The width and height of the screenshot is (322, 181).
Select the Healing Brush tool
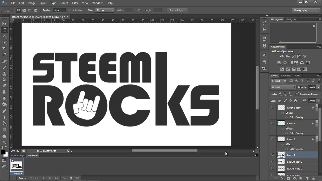4,61
